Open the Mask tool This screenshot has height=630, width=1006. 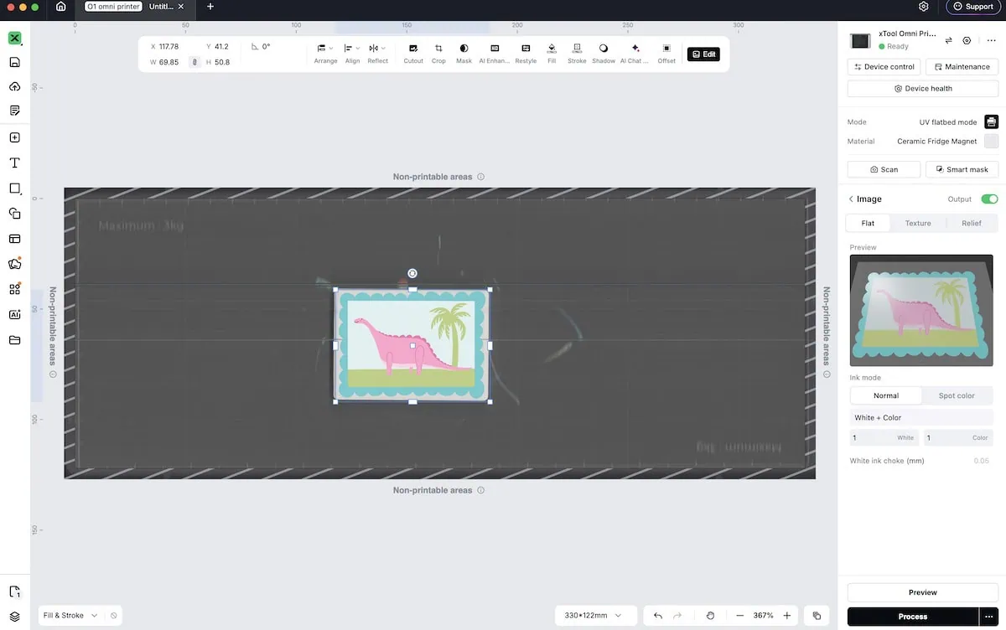[x=464, y=54]
